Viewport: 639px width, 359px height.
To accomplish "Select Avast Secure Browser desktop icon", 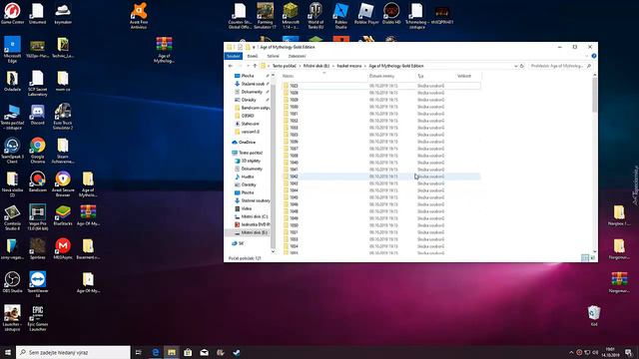I will click(63, 183).
